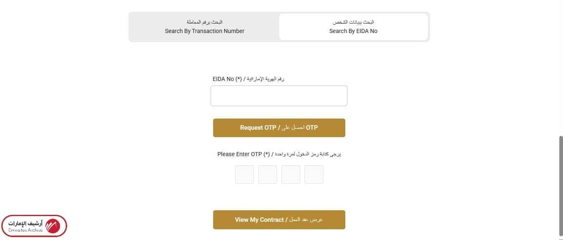Image resolution: width=563 pixels, height=240 pixels.
Task: Grab the vertical page scrollbar thumb
Action: (561, 186)
